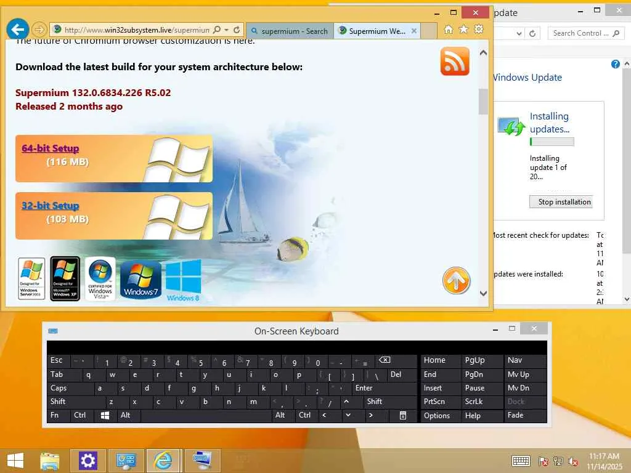Toggle left Ctrl on On-Screen Keyboard

82,416
